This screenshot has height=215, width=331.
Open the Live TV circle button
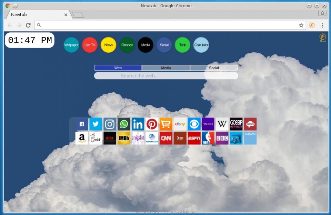(x=90, y=45)
